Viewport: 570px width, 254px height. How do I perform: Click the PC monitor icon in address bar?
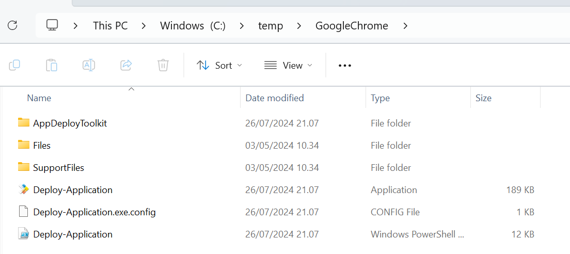[x=52, y=25]
